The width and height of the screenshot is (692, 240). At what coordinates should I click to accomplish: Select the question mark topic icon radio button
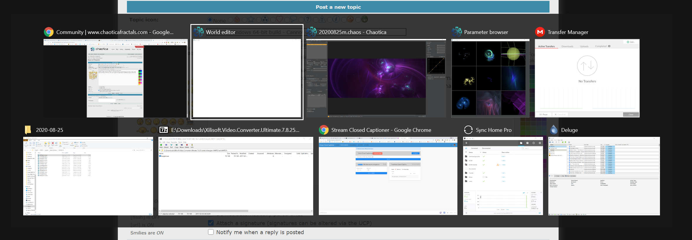[301, 20]
